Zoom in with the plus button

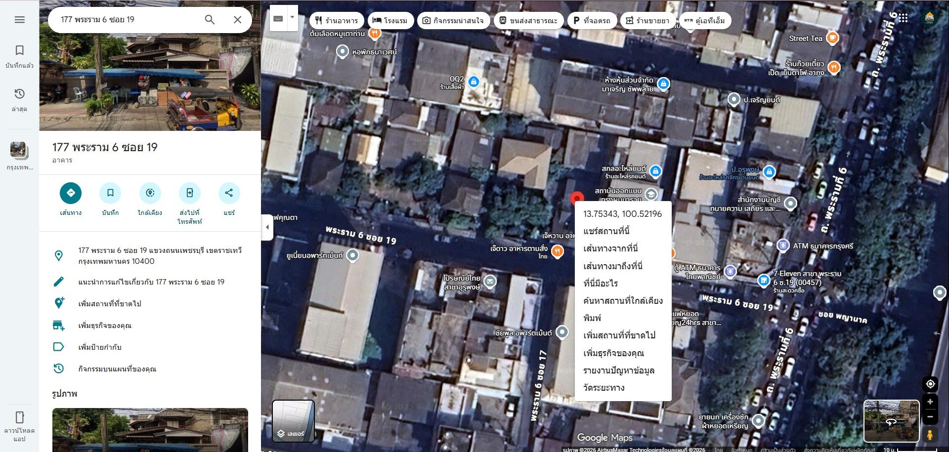pyautogui.click(x=930, y=402)
